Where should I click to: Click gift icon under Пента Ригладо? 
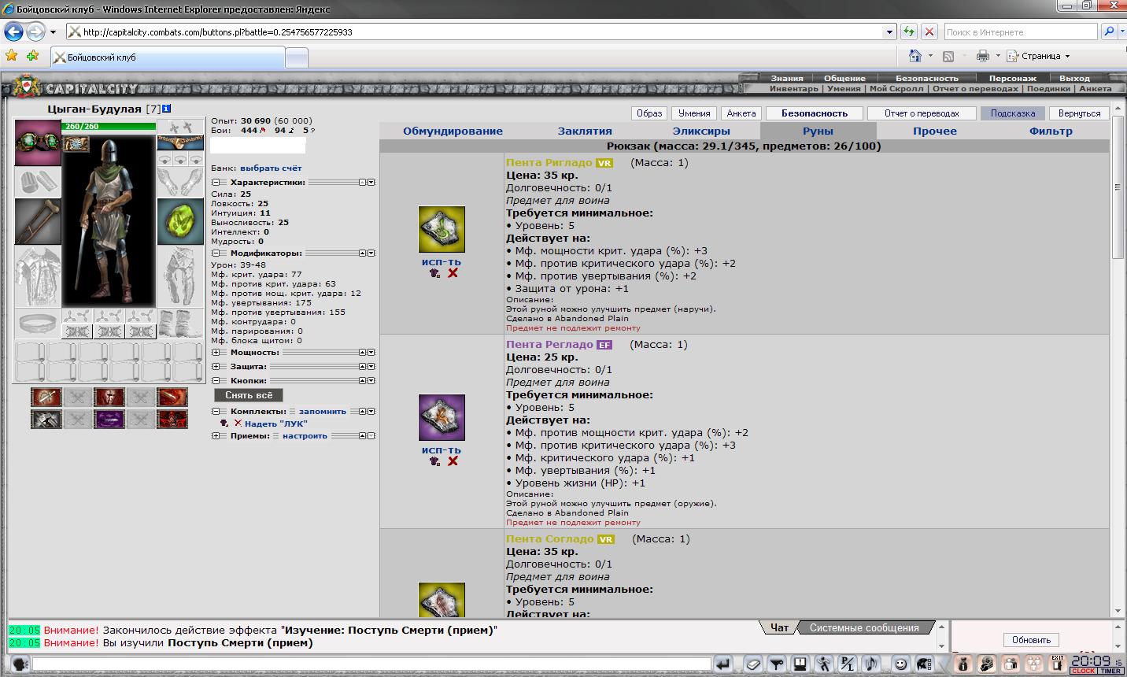click(x=434, y=273)
